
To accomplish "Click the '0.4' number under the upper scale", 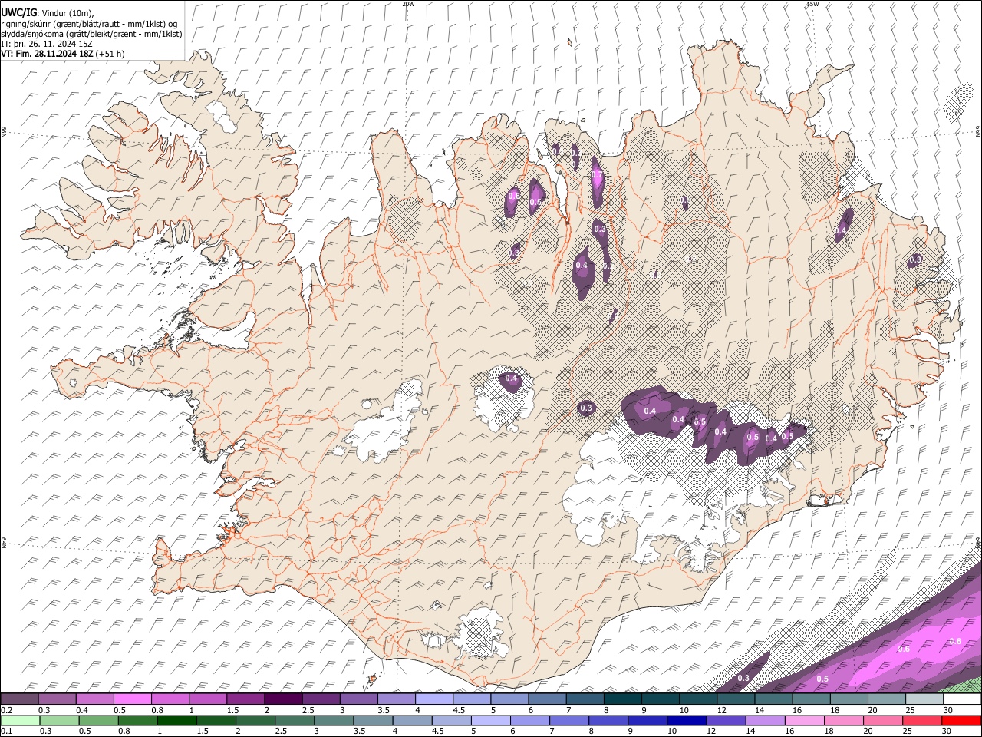I will [82, 711].
